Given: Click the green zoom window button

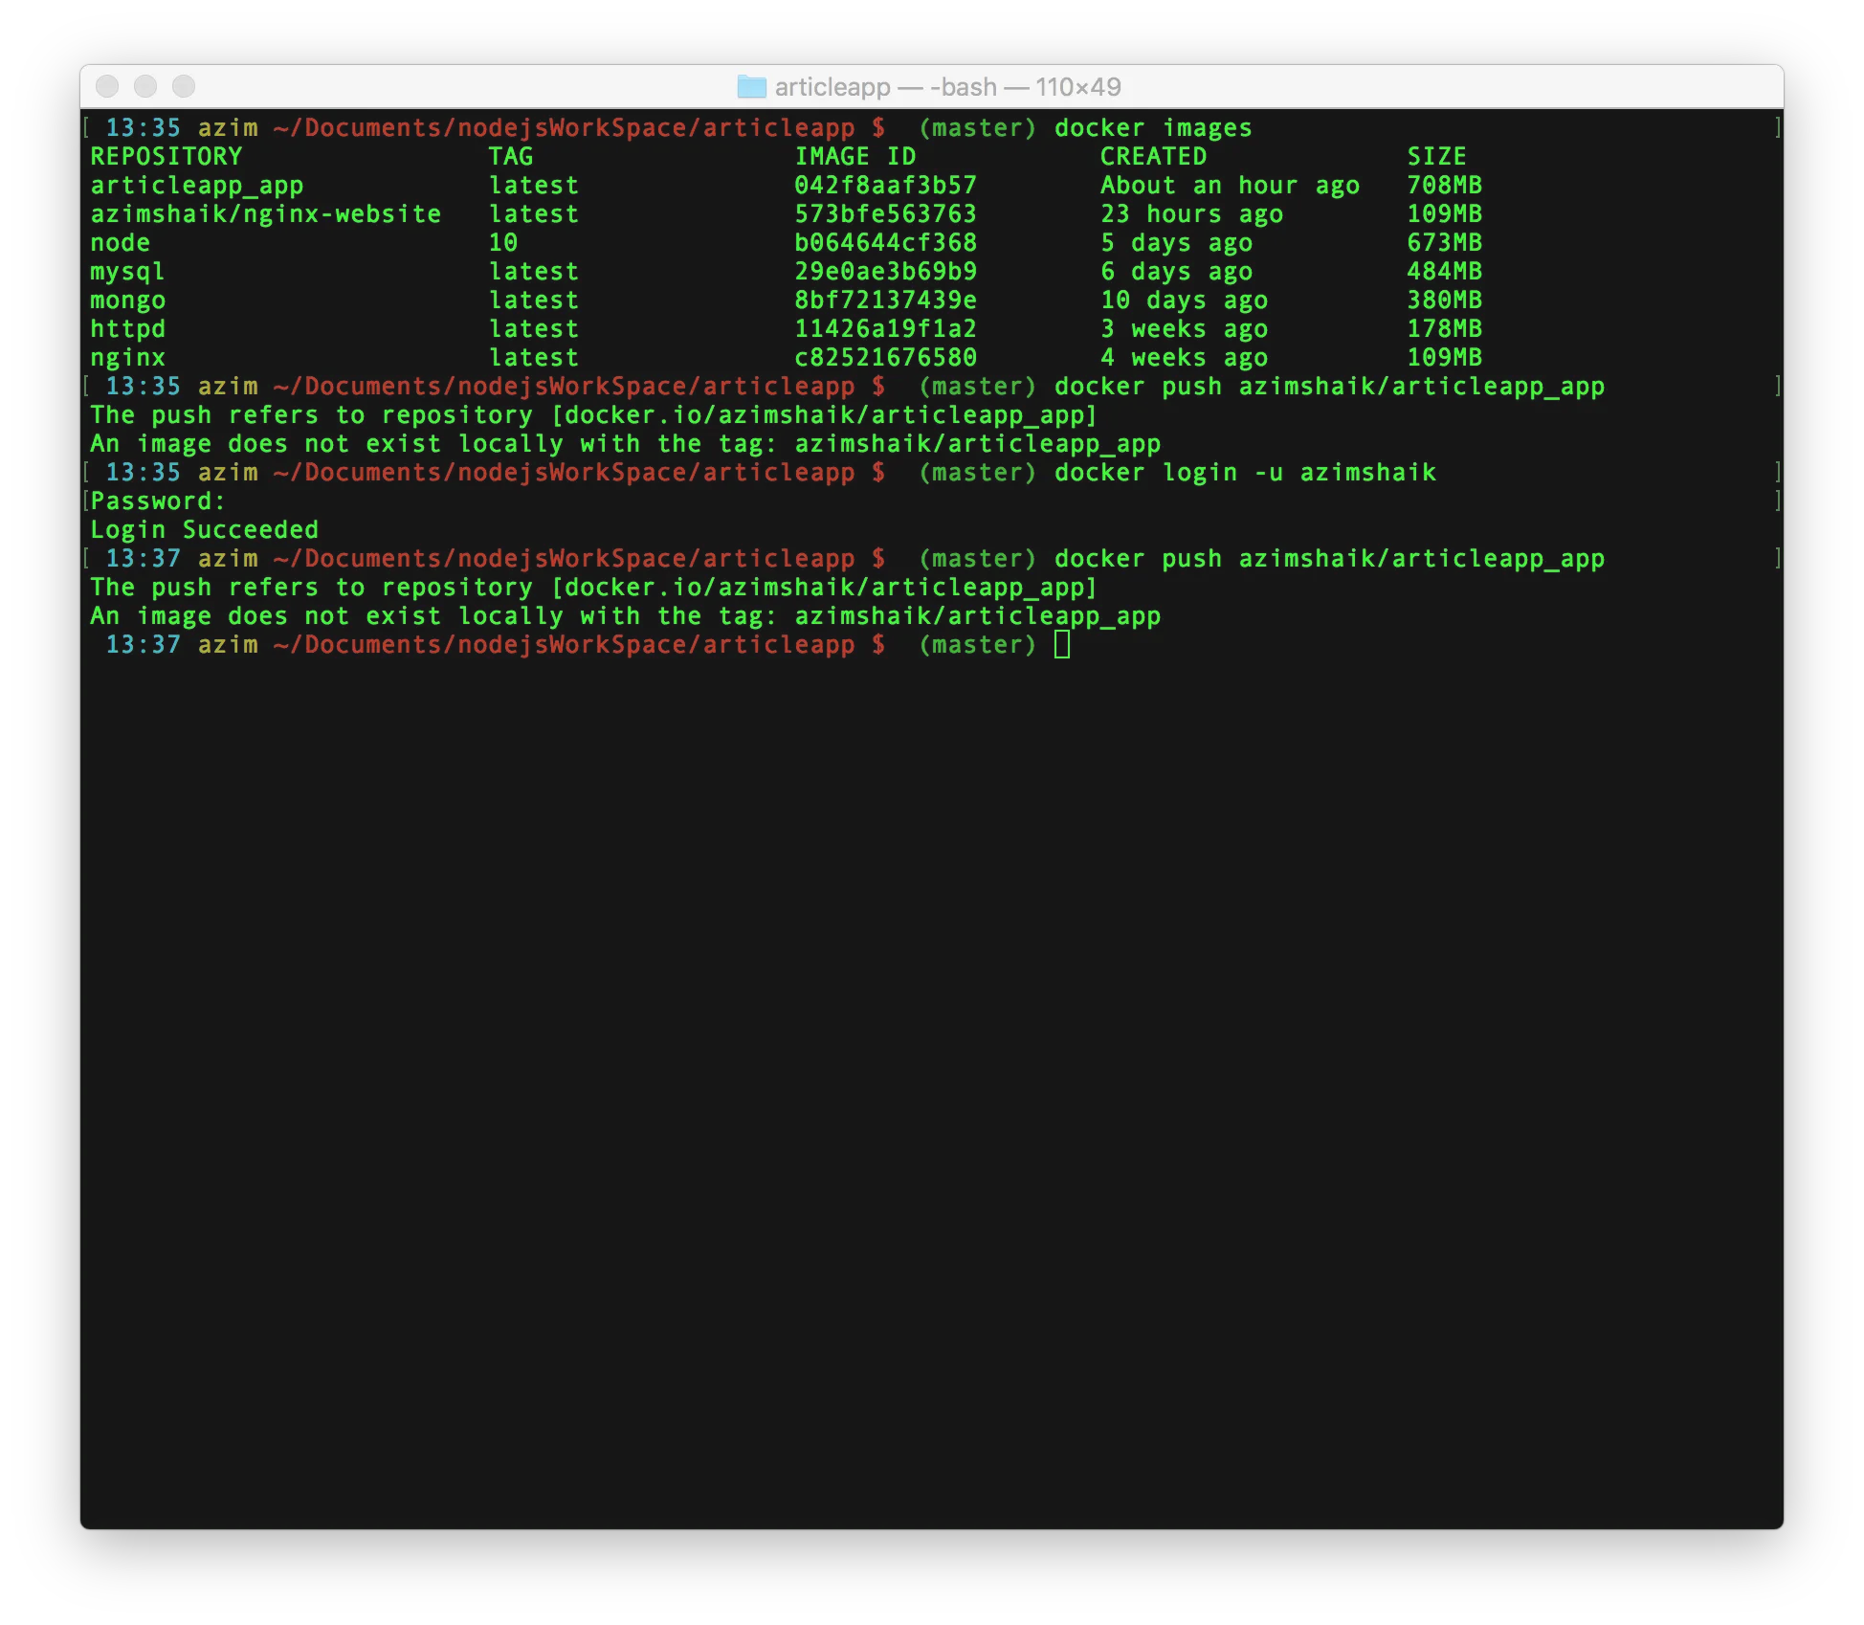Looking at the screenshot, I should pyautogui.click(x=184, y=87).
